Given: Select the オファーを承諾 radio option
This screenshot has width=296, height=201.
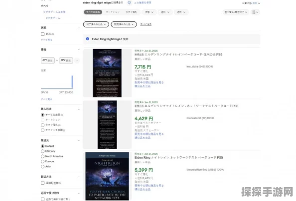Looking at the screenshot, I should (x=43, y=130).
